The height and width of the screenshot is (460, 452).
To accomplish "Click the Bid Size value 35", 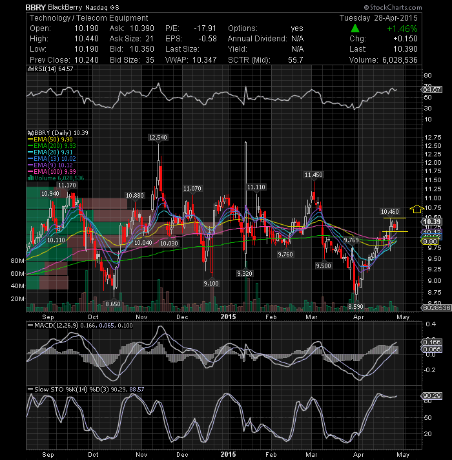I will [150, 60].
